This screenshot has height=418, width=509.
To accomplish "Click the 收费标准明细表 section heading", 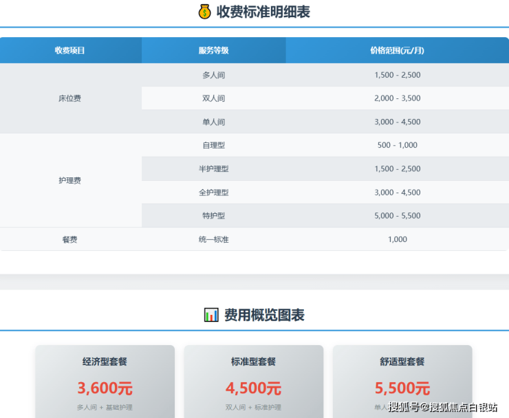I will [x=264, y=12].
